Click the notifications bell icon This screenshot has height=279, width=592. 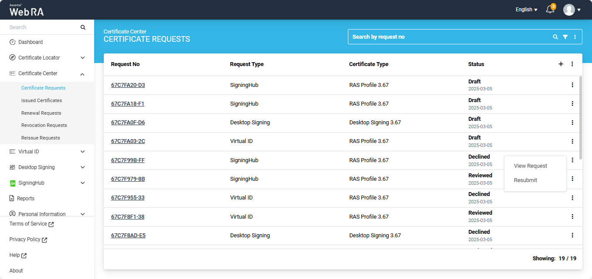tap(550, 10)
